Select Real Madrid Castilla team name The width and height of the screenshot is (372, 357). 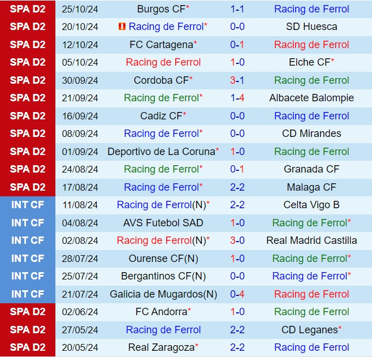click(x=312, y=240)
